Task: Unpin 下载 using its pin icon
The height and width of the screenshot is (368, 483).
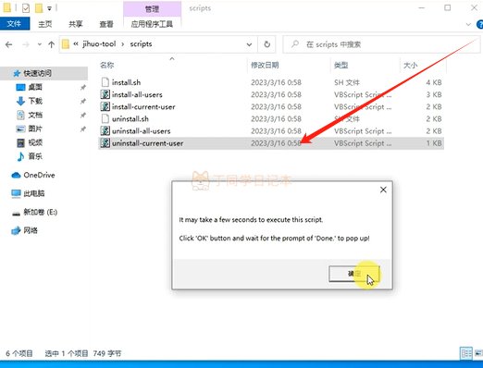Action: point(83,102)
